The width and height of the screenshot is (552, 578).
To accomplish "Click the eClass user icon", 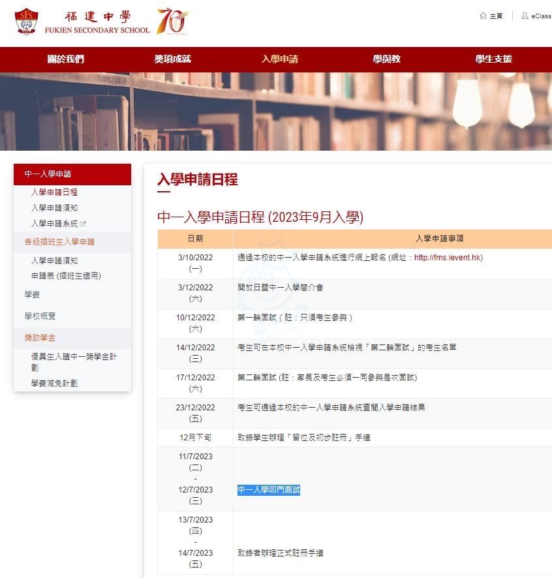I will pos(525,16).
